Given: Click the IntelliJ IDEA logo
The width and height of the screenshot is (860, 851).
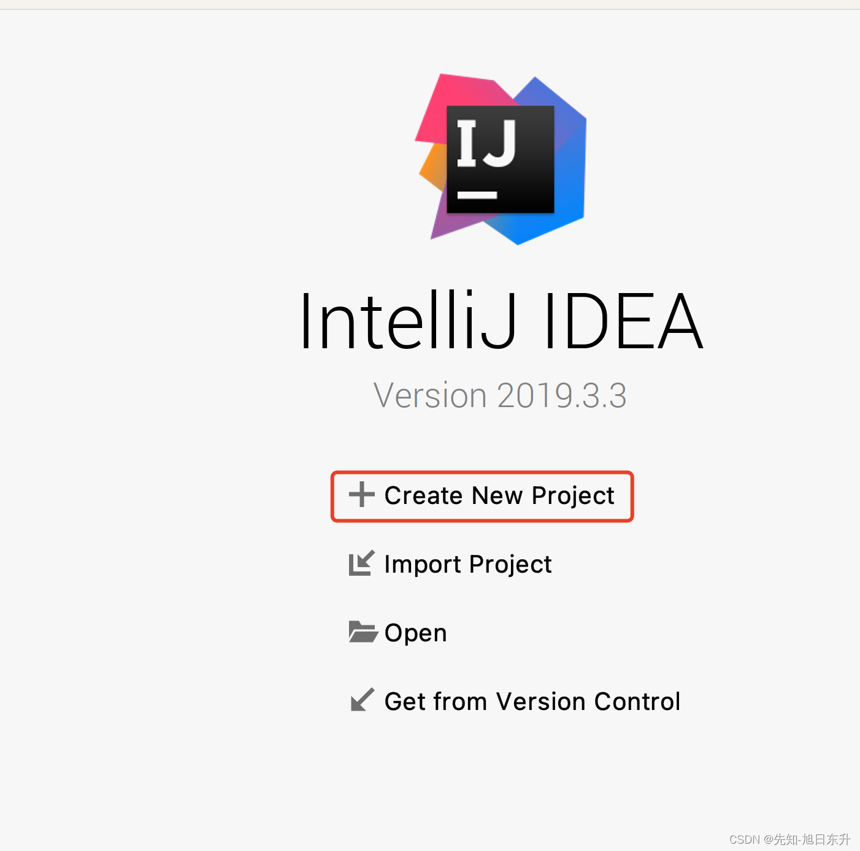Looking at the screenshot, I should [x=501, y=159].
